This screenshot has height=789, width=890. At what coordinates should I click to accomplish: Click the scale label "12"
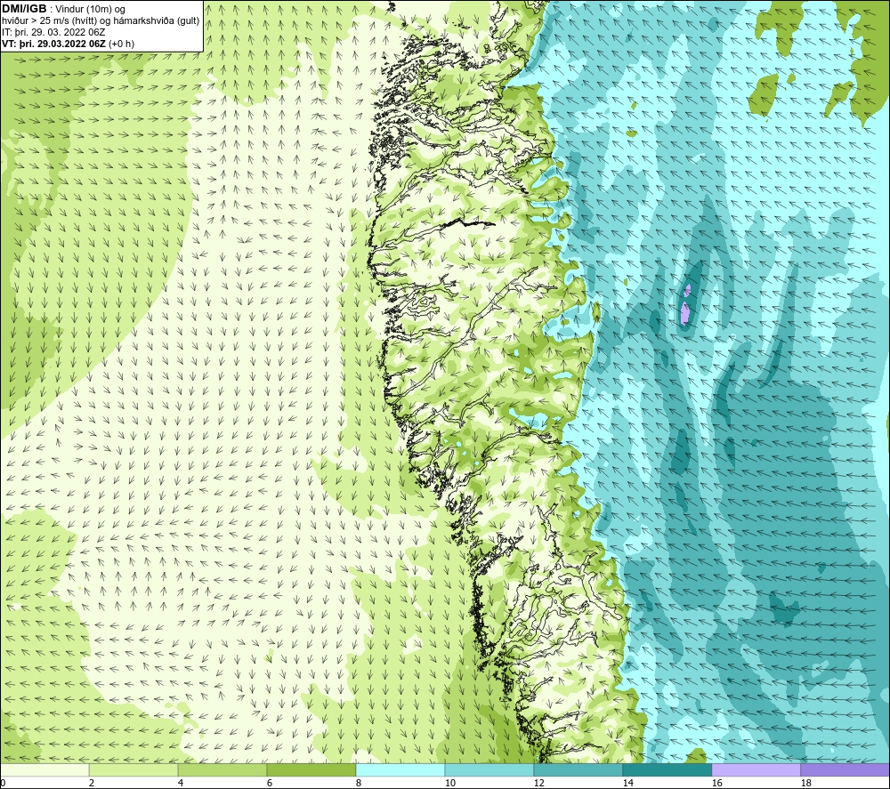point(538,783)
